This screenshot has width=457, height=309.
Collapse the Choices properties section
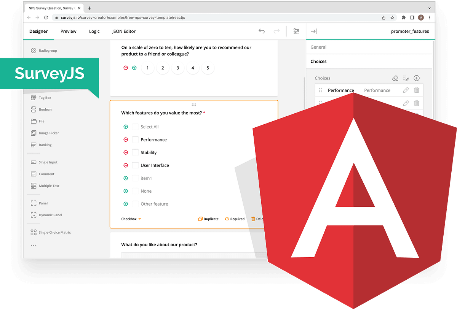tap(318, 61)
